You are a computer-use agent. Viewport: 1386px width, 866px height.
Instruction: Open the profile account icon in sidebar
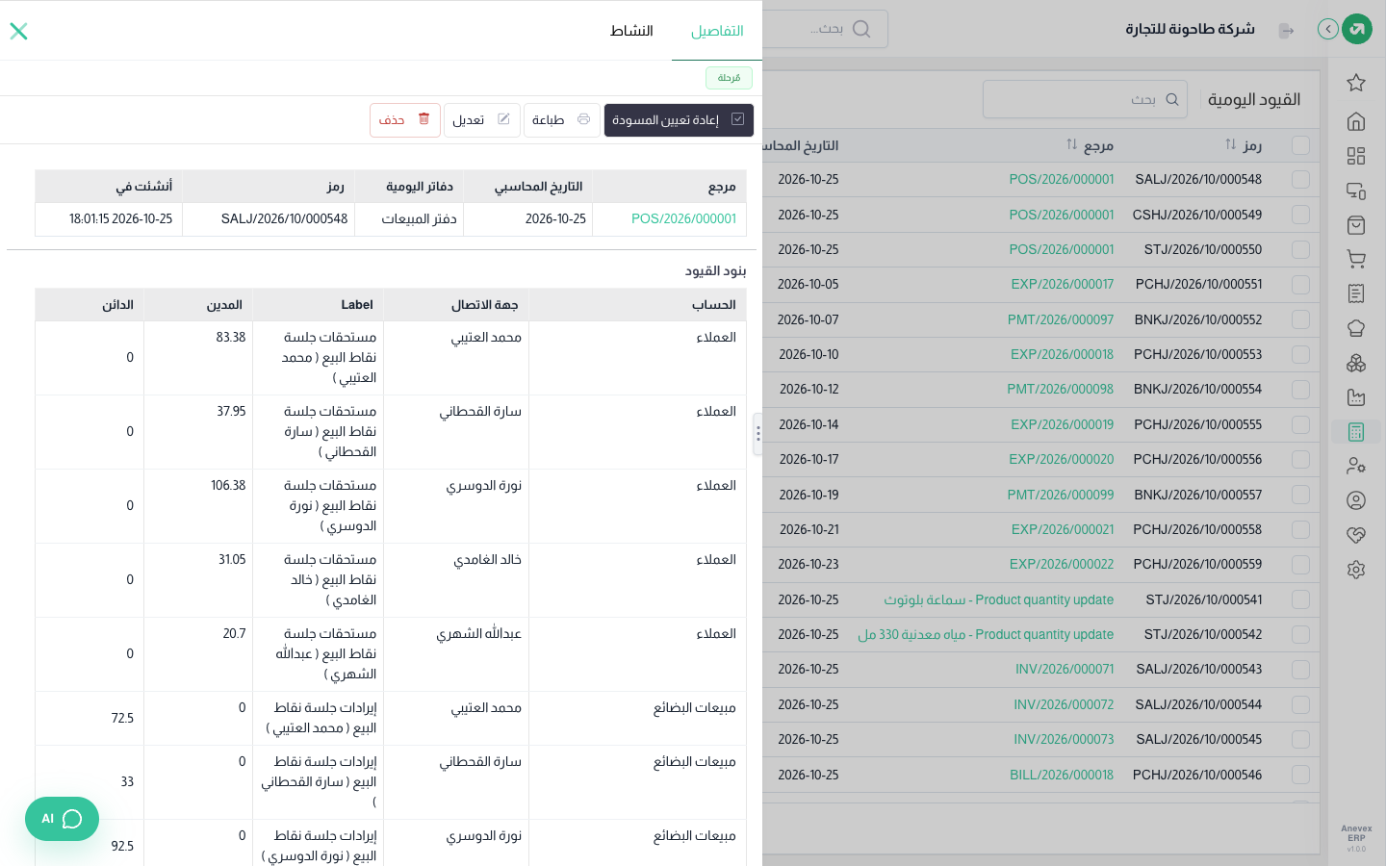[x=1356, y=500]
